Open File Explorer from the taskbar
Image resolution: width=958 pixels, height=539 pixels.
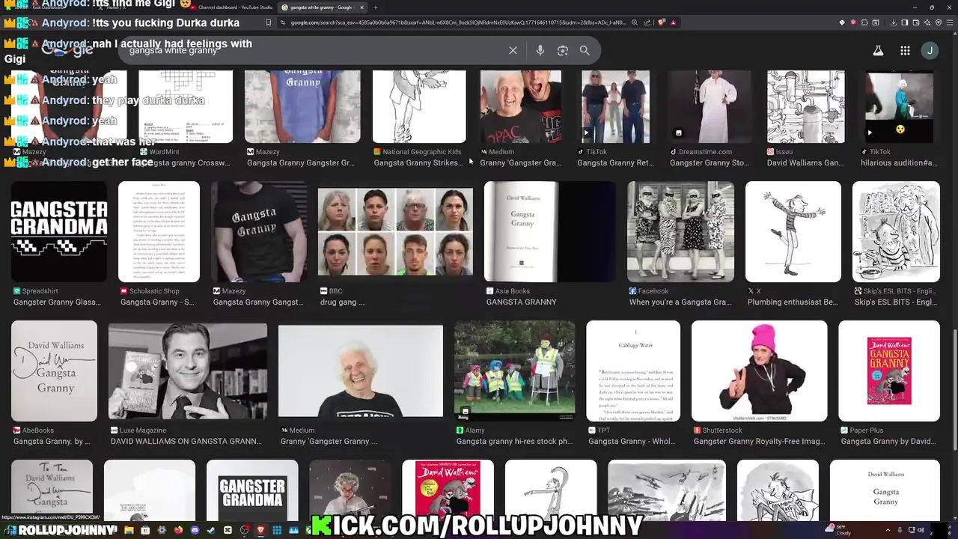(x=129, y=530)
